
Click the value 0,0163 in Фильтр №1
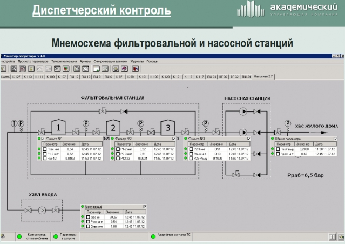coord(70,159)
